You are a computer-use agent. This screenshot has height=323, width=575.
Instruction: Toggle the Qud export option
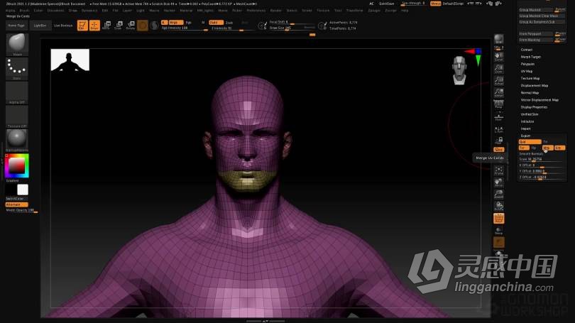click(530, 141)
